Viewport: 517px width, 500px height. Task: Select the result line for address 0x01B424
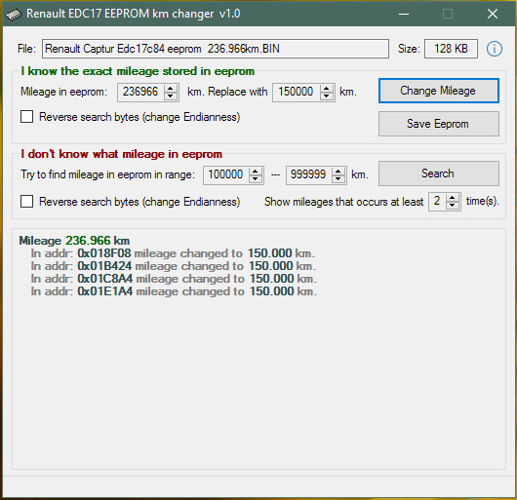(174, 266)
